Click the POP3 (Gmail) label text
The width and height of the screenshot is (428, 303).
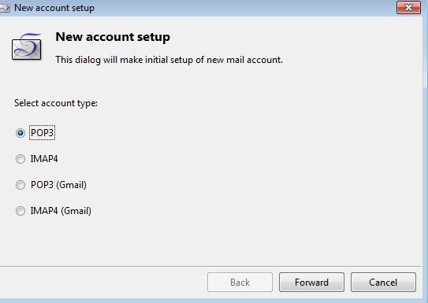[58, 185]
